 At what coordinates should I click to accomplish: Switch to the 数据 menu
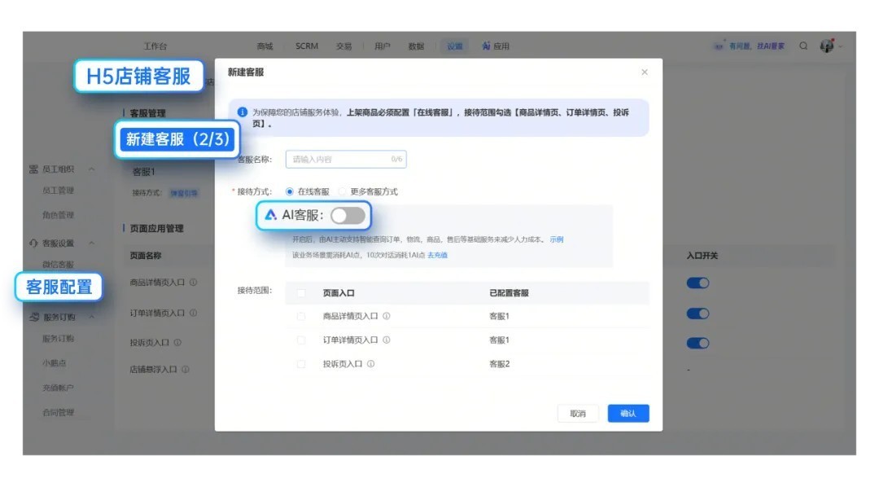click(x=416, y=46)
